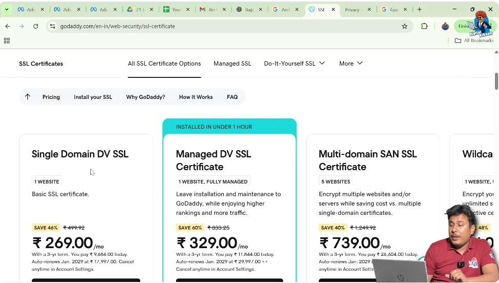The width and height of the screenshot is (499, 283).
Task: Jump to the Pricing section
Action: (51, 97)
